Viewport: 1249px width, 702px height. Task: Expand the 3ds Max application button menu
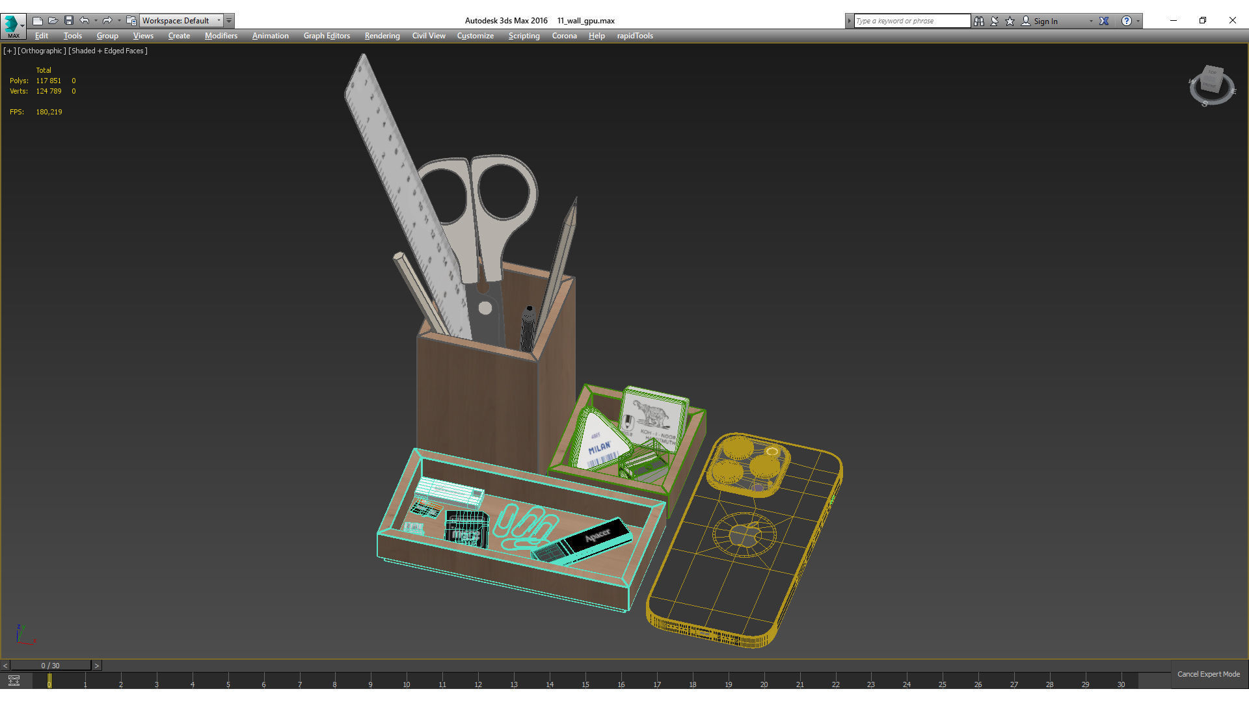12,26
